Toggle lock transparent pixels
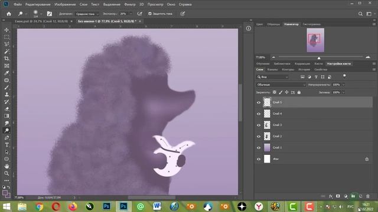The image size is (378, 212). pos(274,92)
